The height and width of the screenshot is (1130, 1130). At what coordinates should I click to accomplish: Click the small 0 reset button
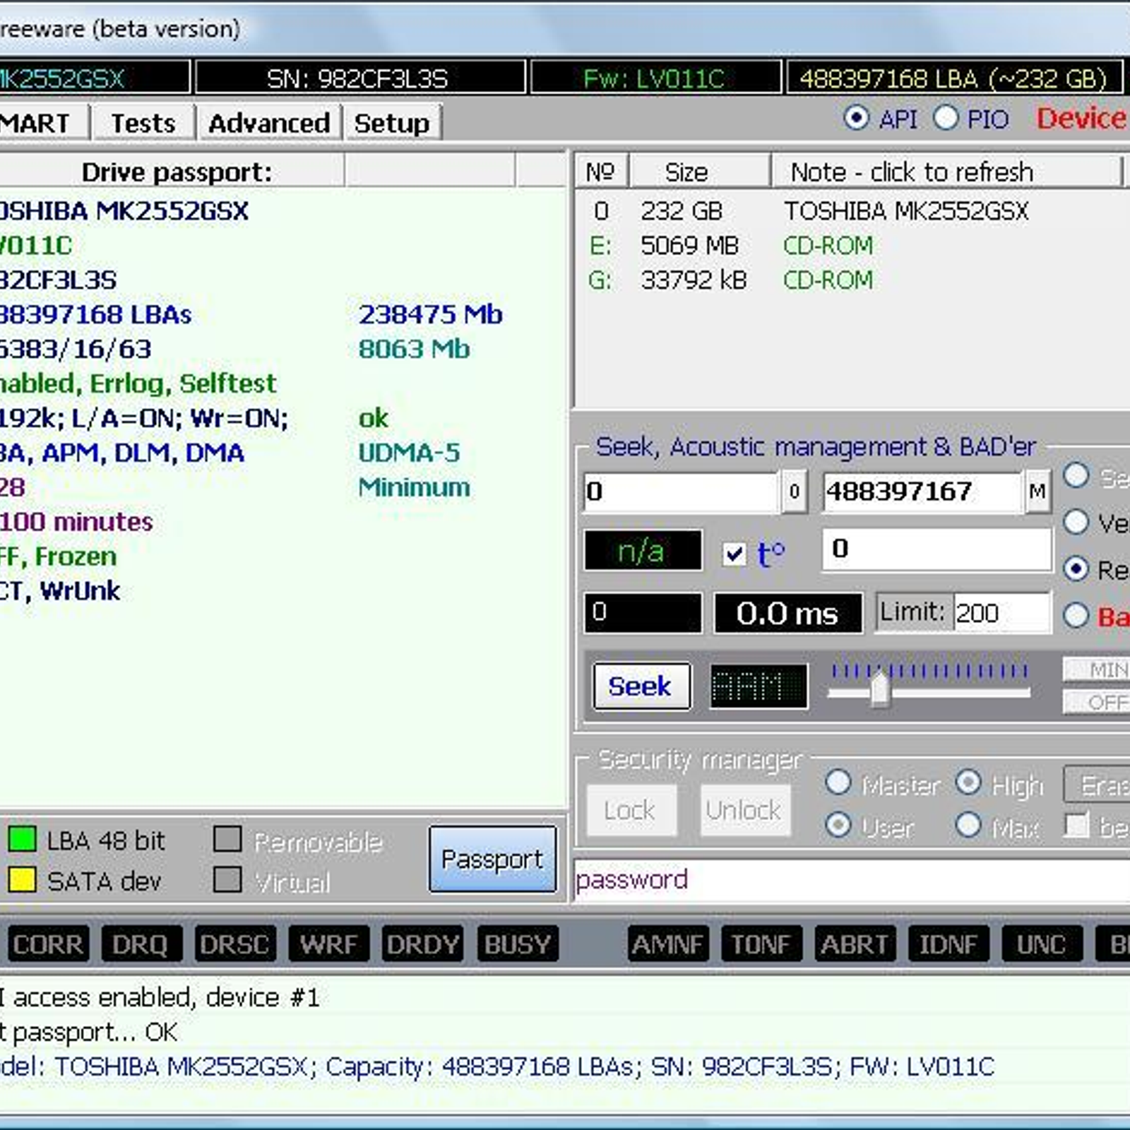795,492
